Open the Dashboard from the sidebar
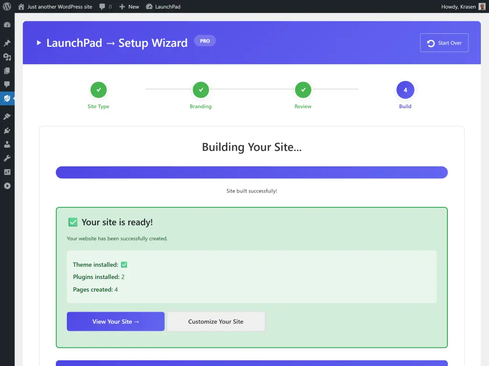Screen dimensions: 489x366 coord(7,25)
